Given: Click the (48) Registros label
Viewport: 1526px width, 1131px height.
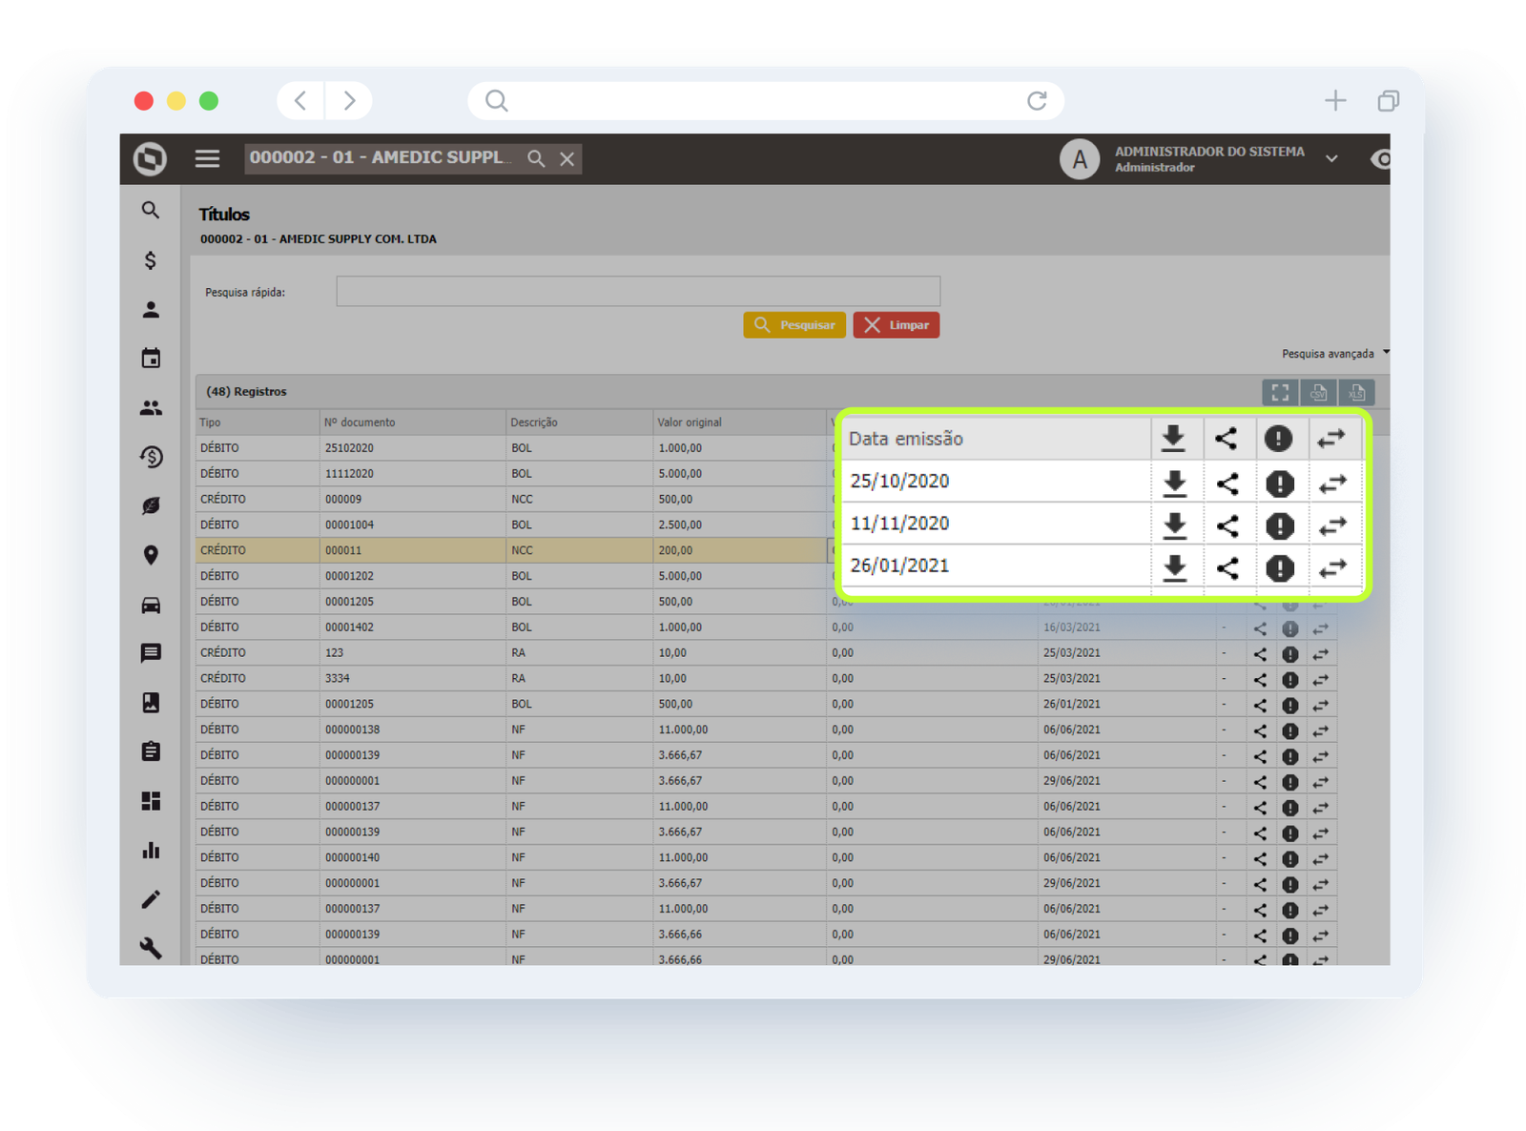Looking at the screenshot, I should 246,392.
